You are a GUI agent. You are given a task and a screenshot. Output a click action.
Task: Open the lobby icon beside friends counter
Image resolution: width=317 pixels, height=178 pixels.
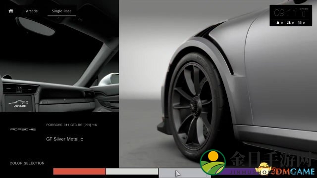[299, 23]
